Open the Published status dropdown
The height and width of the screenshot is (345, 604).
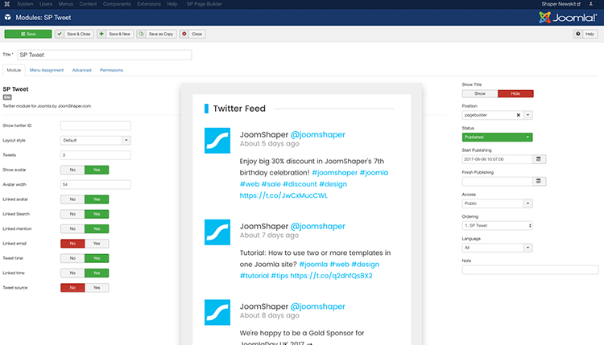coord(496,137)
